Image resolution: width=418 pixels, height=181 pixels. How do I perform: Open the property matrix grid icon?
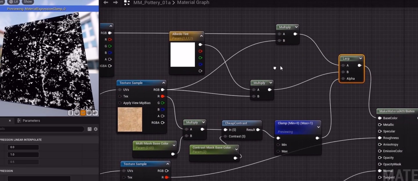(89, 129)
